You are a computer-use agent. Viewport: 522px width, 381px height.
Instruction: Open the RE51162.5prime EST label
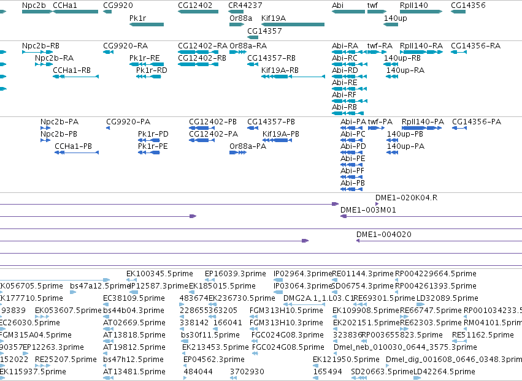click(x=483, y=335)
